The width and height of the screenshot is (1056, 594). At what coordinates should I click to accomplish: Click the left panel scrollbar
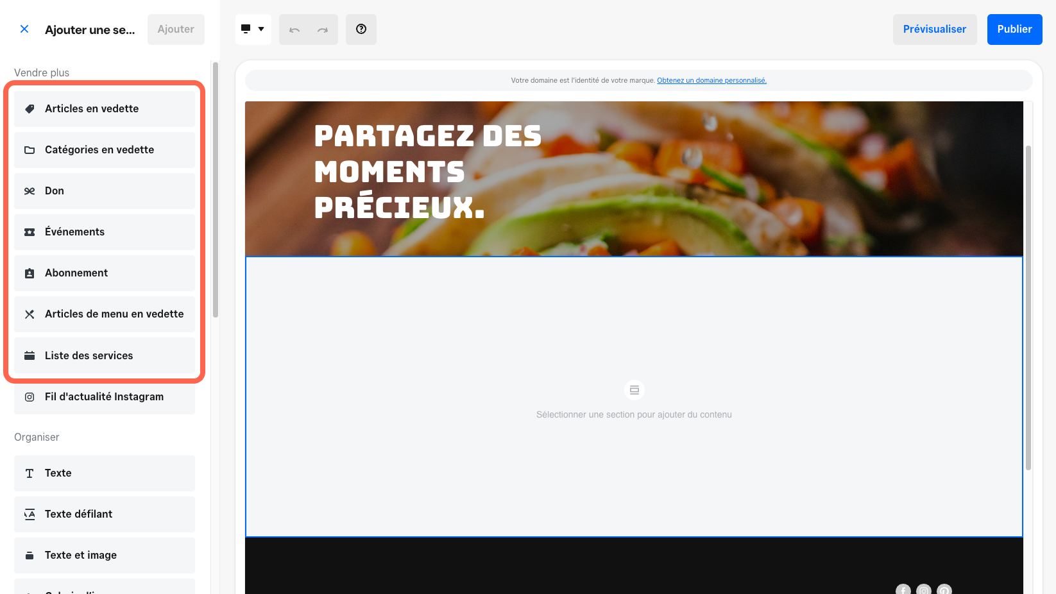[x=216, y=189]
